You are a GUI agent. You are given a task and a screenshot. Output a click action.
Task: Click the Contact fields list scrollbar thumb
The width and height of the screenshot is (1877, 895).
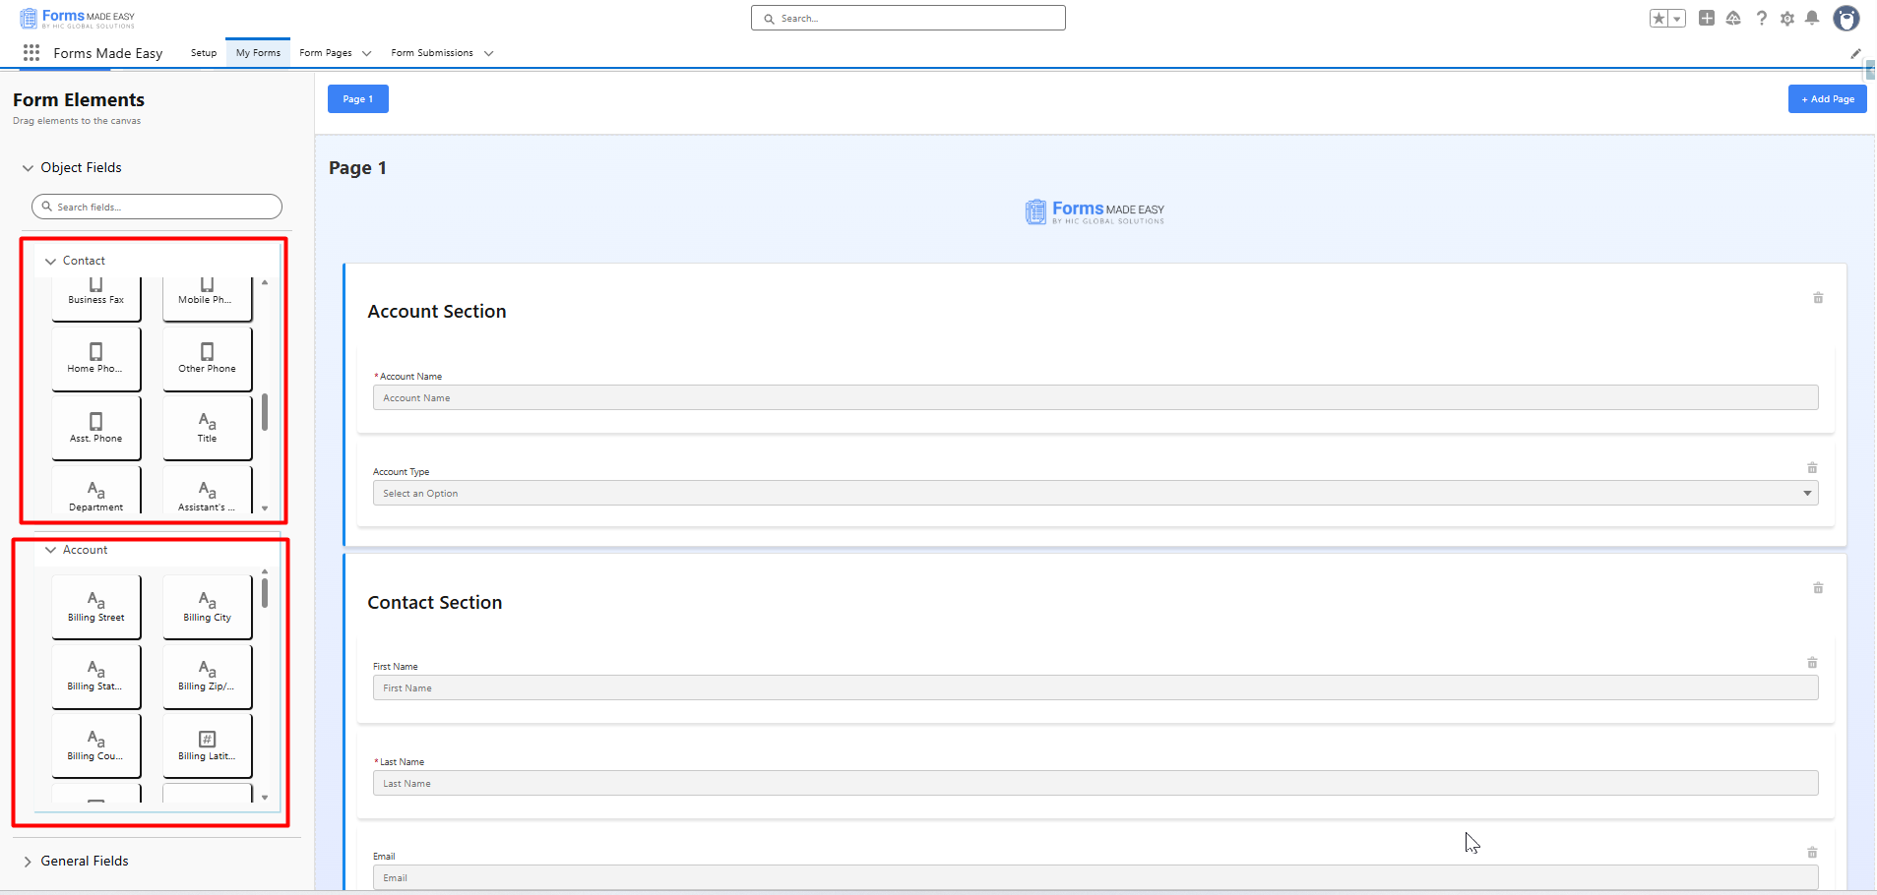pos(265,412)
